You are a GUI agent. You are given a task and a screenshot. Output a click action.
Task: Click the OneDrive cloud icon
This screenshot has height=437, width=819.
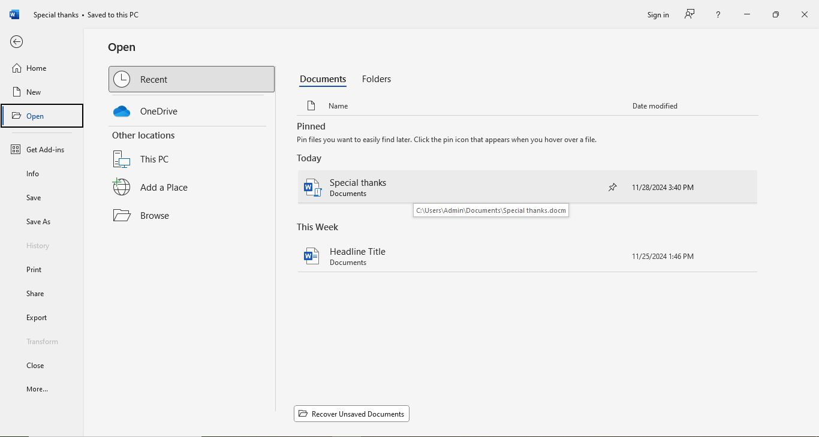tap(122, 111)
